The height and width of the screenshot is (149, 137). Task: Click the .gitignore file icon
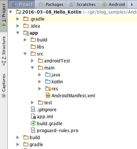point(33,109)
